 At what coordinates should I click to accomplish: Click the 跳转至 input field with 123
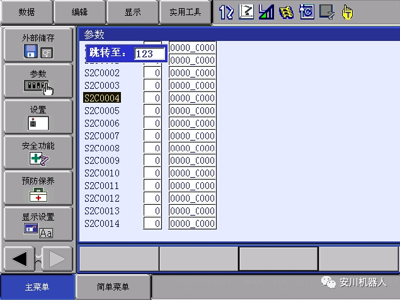click(149, 54)
